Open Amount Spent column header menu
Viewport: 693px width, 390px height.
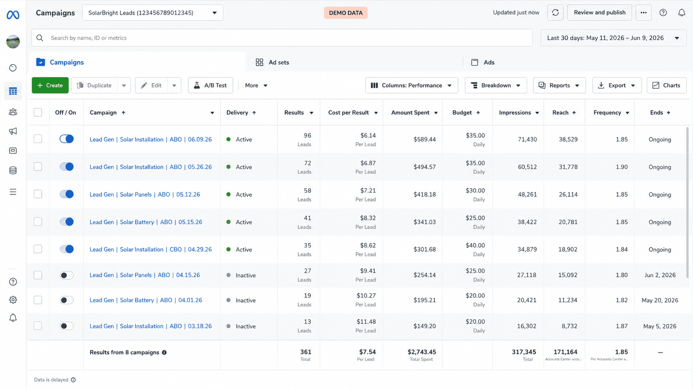click(436, 113)
